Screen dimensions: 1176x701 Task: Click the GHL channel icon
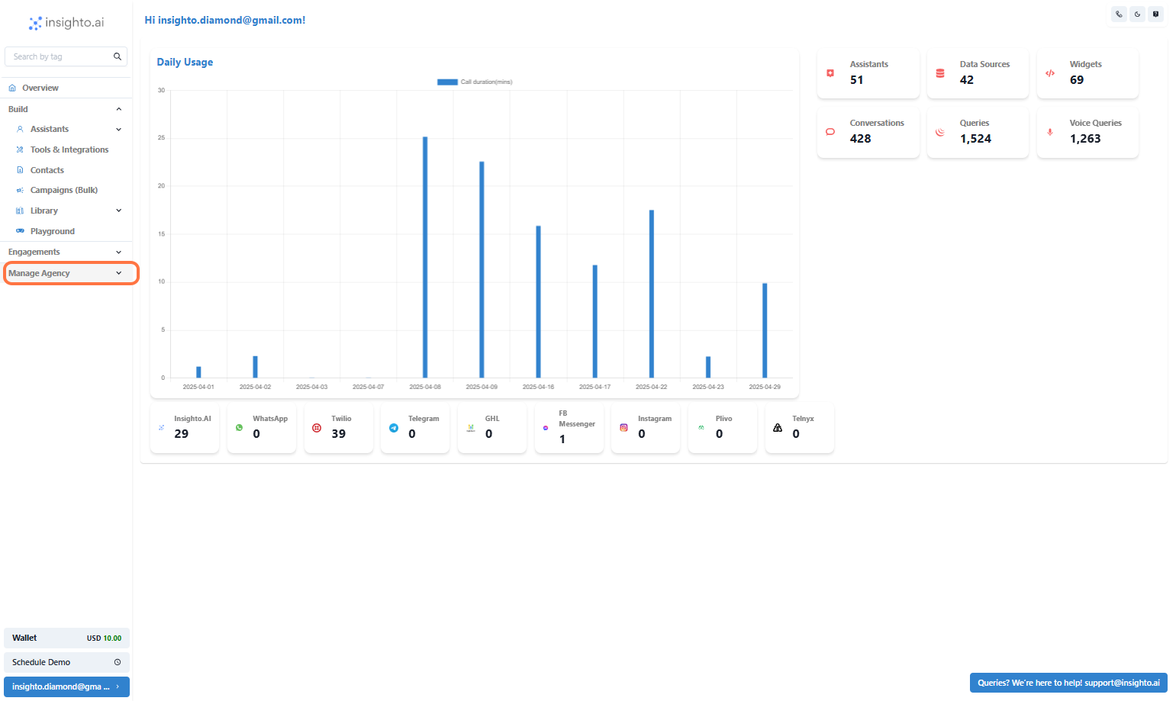(471, 428)
